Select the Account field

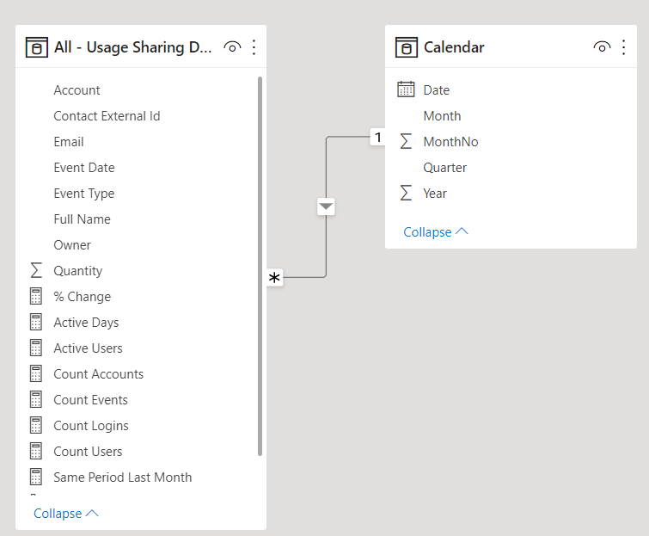point(77,89)
